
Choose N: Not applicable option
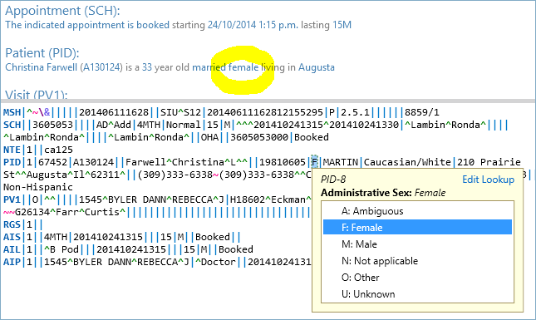418,261
